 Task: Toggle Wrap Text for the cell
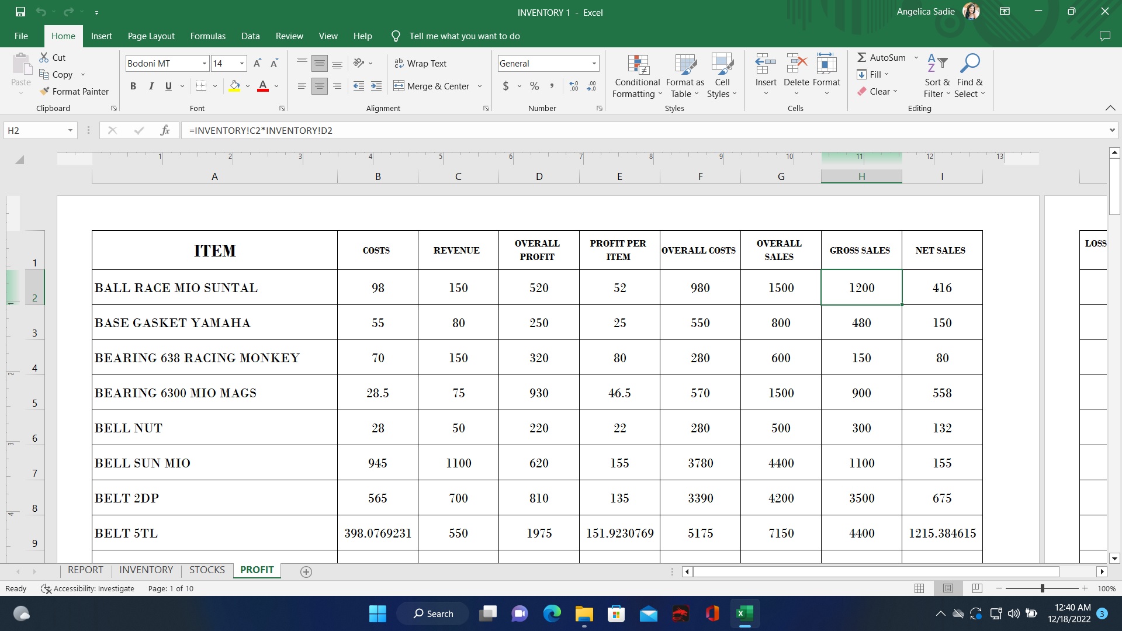(420, 63)
